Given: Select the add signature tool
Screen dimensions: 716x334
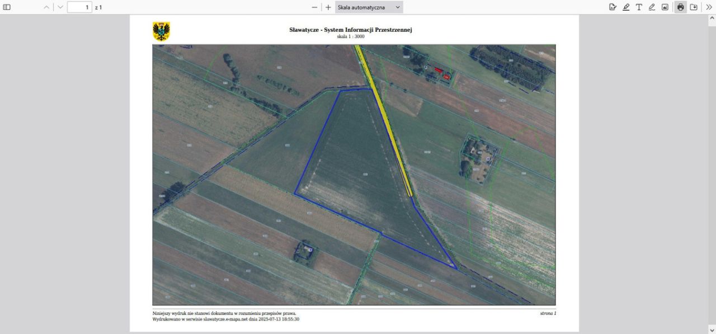Looking at the screenshot, I should tap(613, 7).
